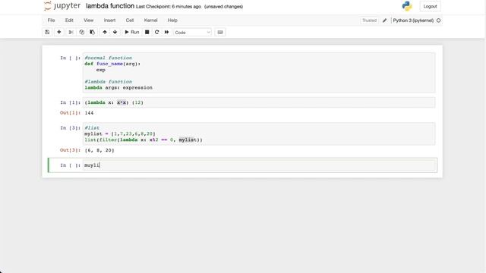This screenshot has width=486, height=273.
Task: Open the Edit menu
Action: click(69, 20)
